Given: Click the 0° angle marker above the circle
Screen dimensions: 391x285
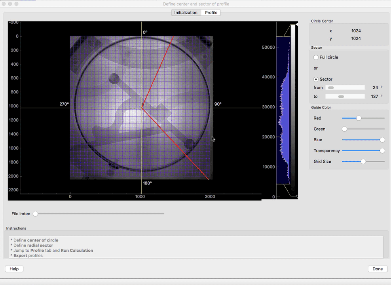Looking at the screenshot, I should (145, 32).
